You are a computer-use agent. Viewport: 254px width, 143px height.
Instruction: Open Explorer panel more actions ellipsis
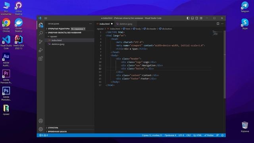(90, 24)
